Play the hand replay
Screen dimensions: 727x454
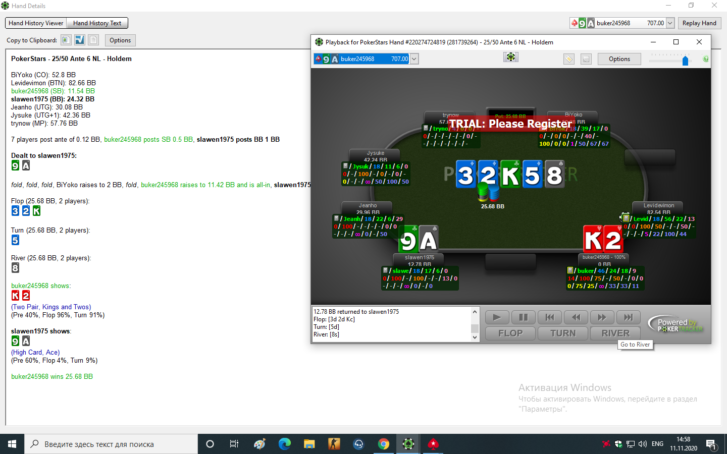point(497,317)
